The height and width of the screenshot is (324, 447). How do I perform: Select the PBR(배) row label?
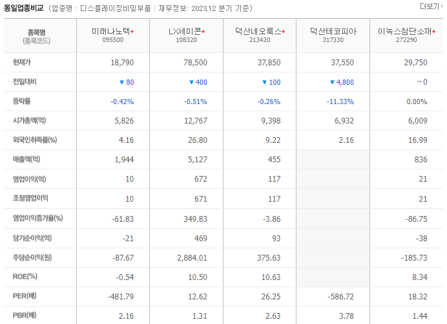point(25,316)
